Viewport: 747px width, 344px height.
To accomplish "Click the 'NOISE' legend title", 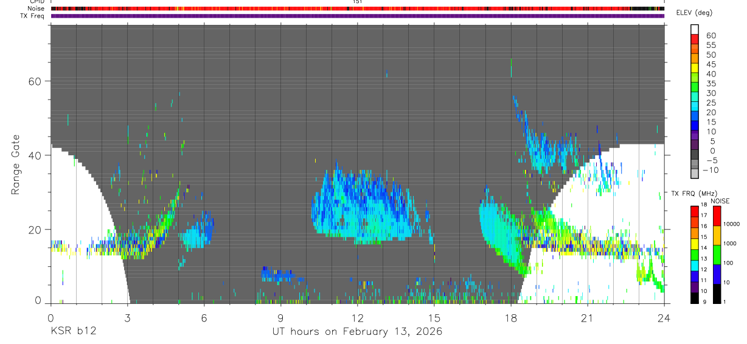I will 720,201.
